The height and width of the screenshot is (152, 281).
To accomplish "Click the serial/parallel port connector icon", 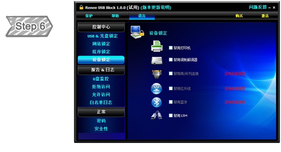I will tap(157, 74).
